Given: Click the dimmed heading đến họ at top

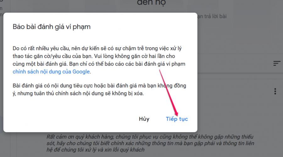Looking at the screenshot, I should 151,3.
